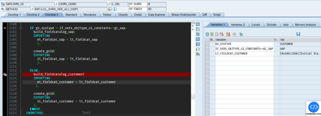321x116 pixels.
Task: Select the Variables 1 tab
Action: point(218,25)
